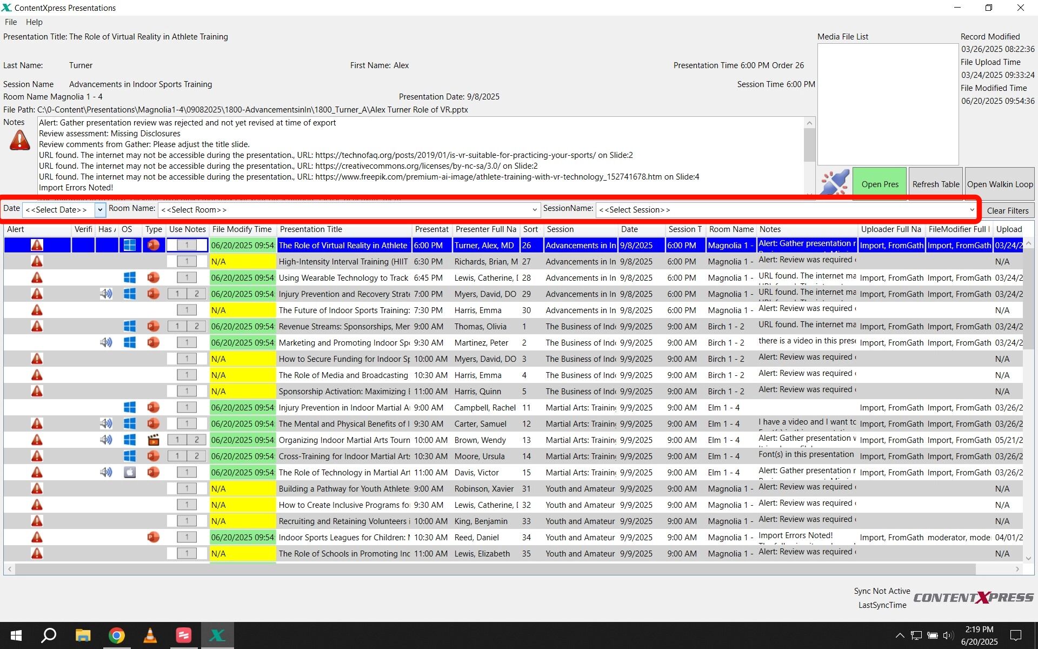Toggle Use Notes 1 for Thomas, Olivia row
Screen dimensions: 1038x649
tap(177, 326)
